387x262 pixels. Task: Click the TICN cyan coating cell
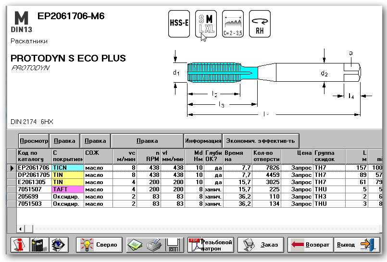(68, 168)
